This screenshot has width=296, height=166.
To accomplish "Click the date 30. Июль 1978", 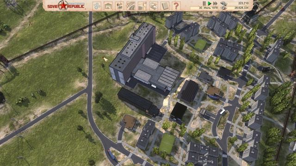I will pos(208,8).
